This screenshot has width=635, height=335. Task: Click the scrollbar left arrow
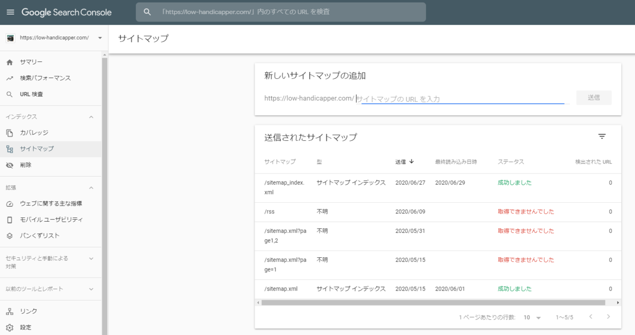[x=258, y=303]
